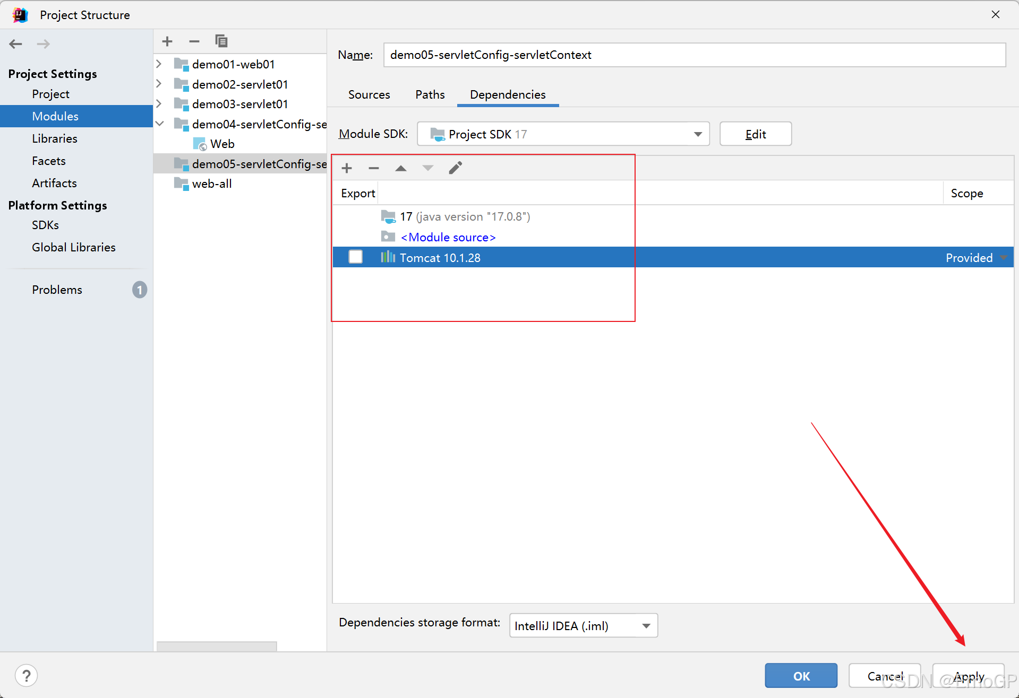Move dependency down arrow
This screenshot has width=1019, height=698.
[x=428, y=168]
